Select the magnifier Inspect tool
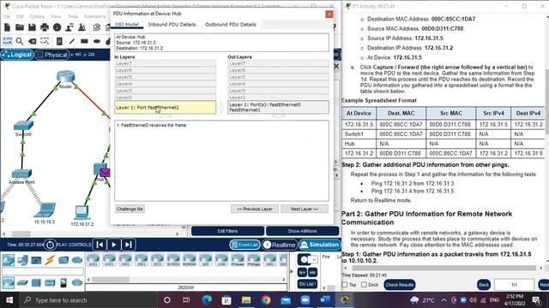This screenshot has height=308, width=549. click(x=20, y=41)
